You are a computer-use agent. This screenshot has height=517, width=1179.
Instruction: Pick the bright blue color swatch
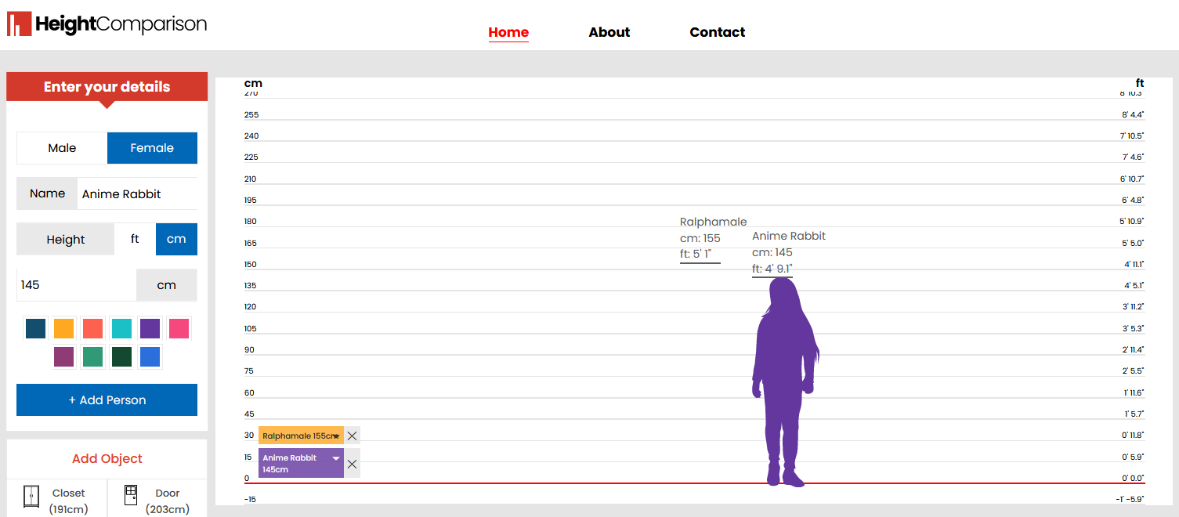[150, 357]
